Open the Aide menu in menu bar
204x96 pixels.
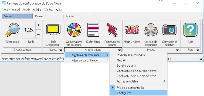click(59, 10)
